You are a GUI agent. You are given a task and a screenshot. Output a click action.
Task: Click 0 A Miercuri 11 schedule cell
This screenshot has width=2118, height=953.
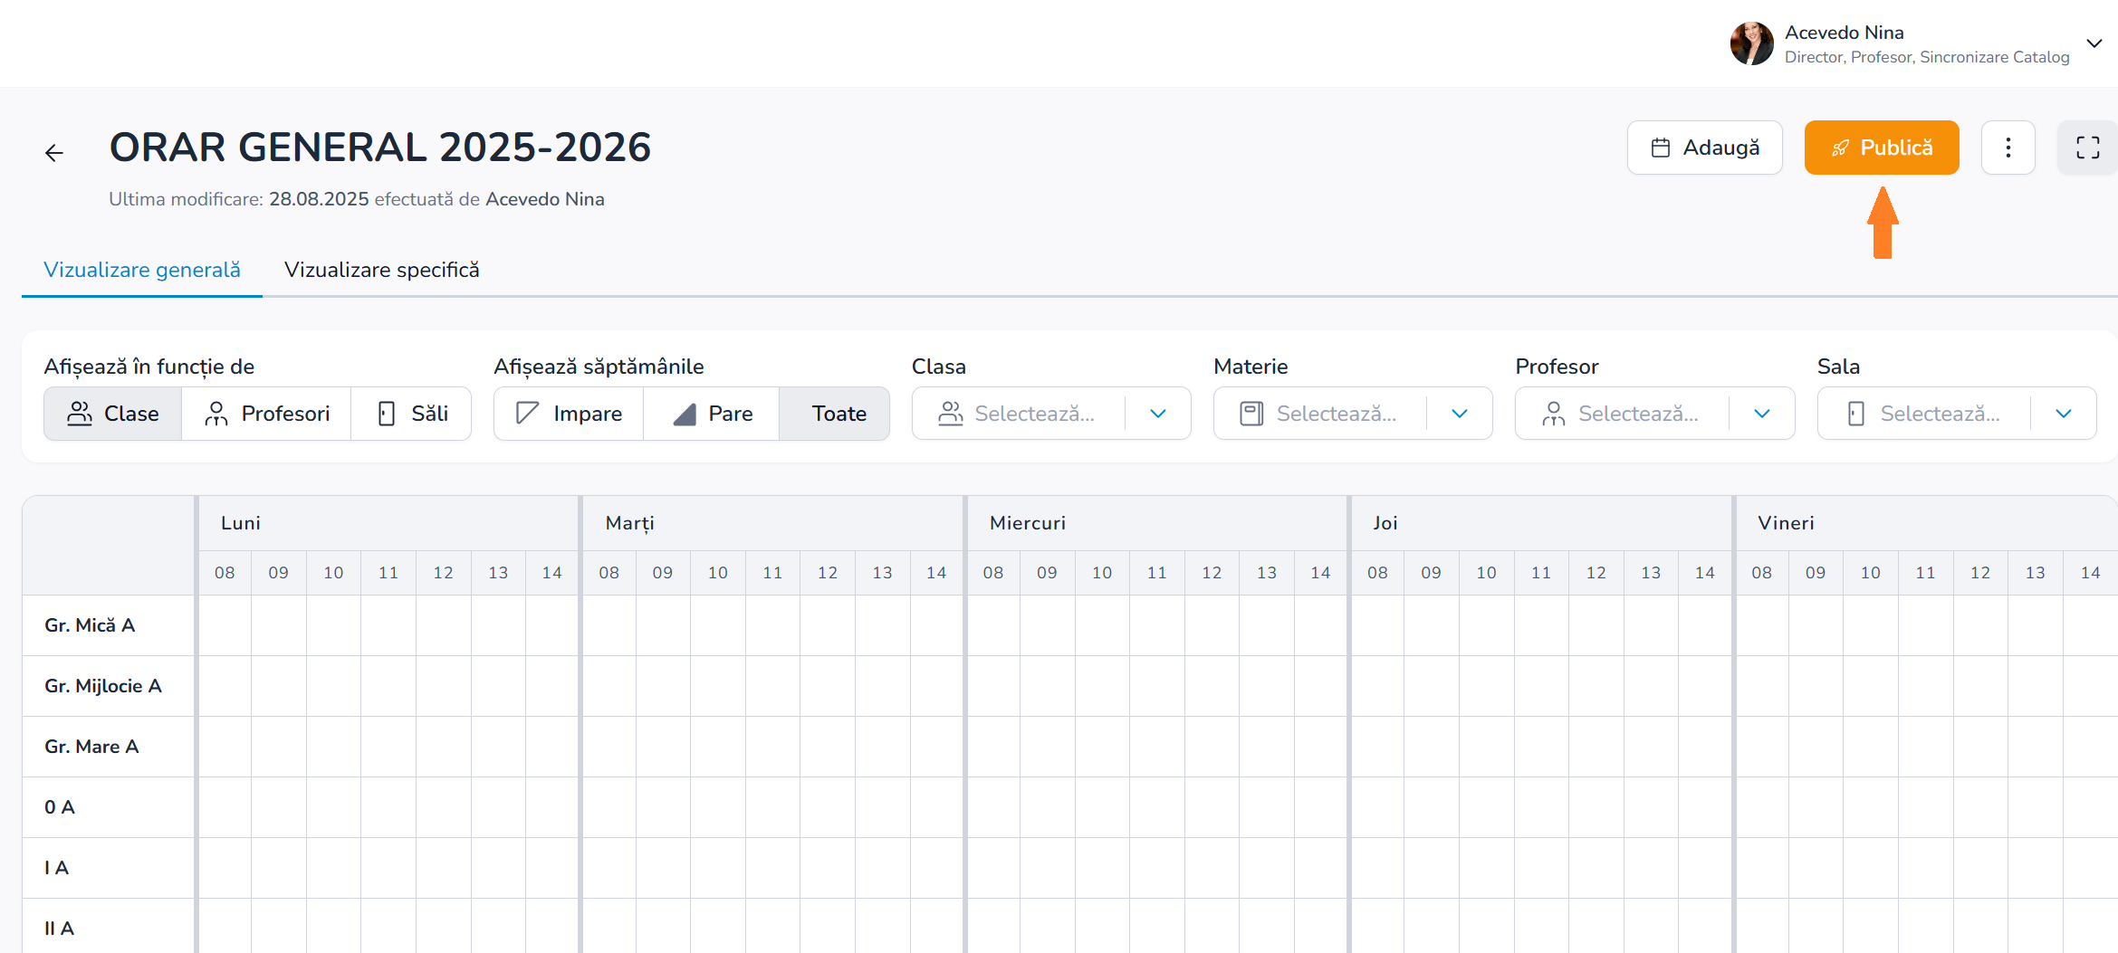tap(1156, 807)
